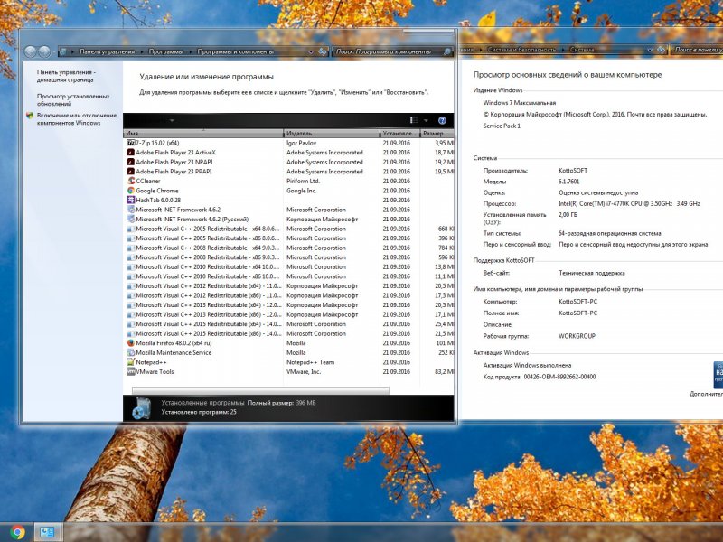Open help with the blue question mark icon
Viewport: 723px width, 542px height.
click(x=442, y=120)
